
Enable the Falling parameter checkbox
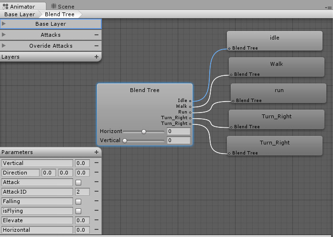pyautogui.click(x=78, y=201)
